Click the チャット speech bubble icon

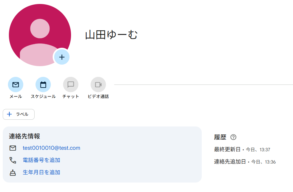click(71, 85)
